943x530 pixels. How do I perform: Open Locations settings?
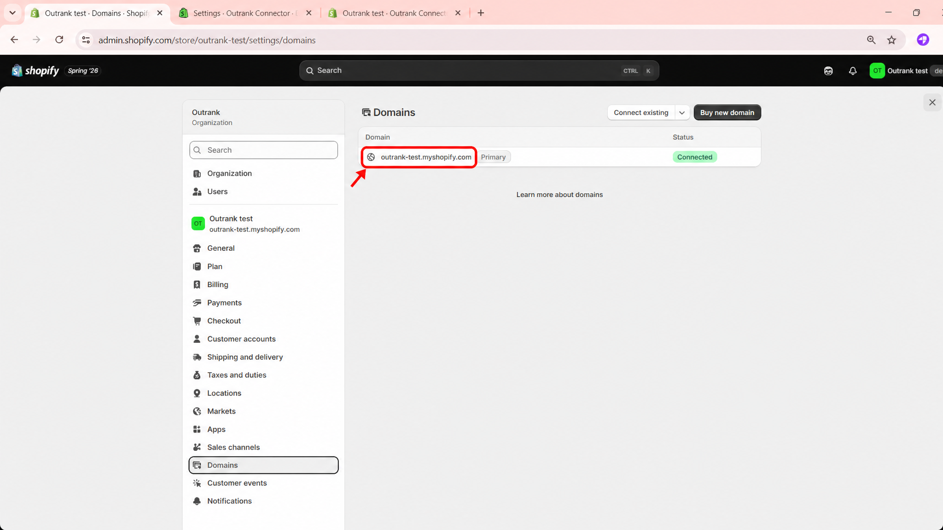point(263,393)
